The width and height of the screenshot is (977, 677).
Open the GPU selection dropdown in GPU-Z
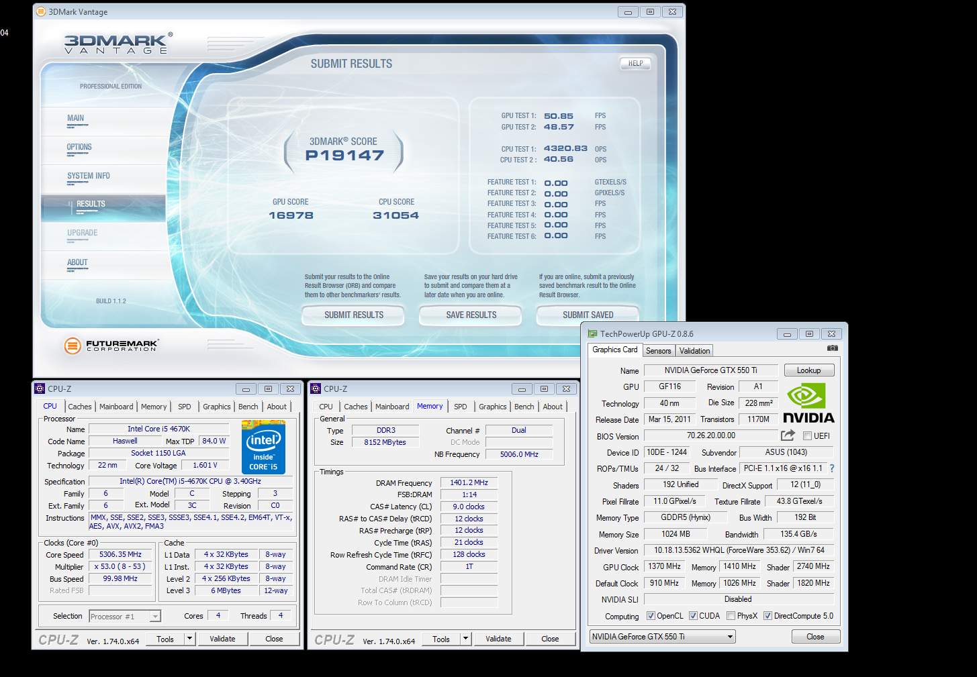(x=663, y=637)
